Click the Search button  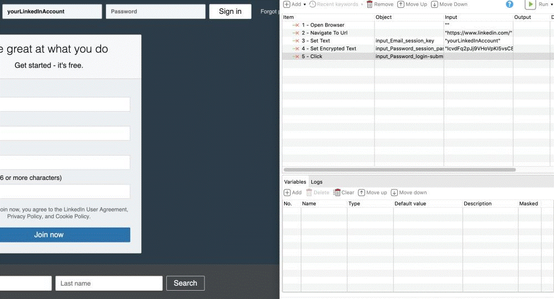click(x=186, y=283)
